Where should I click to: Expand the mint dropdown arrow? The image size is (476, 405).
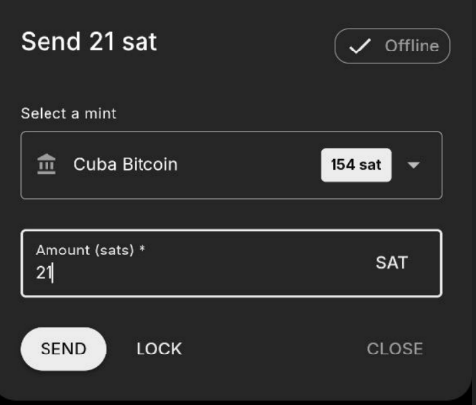tap(413, 165)
